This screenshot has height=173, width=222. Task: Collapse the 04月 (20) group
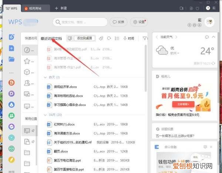pos(45,115)
